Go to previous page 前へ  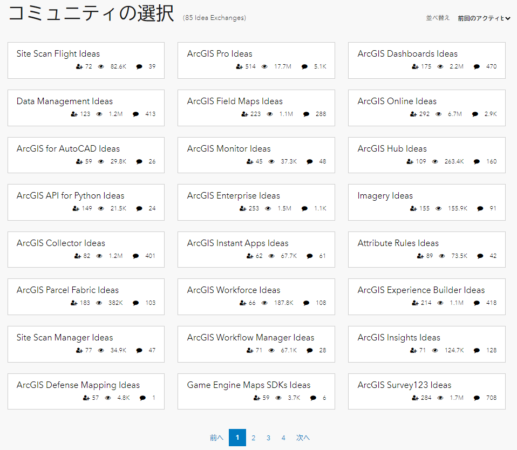[x=216, y=438]
